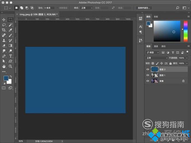Choose Add to Selection mode
The image size is (191, 143).
click(22, 8)
